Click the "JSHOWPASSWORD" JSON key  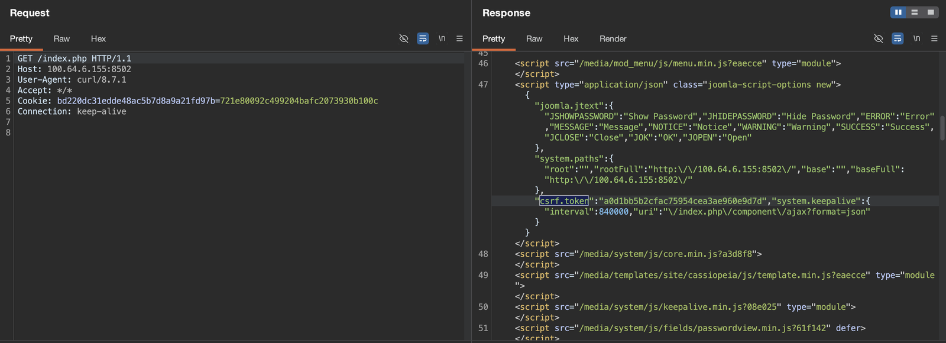coord(582,117)
